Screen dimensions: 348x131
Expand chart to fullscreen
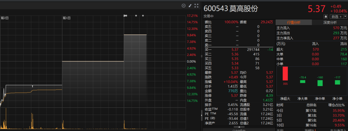197,6
